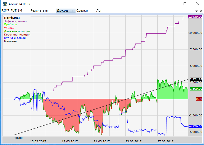Screen dimensions: 204x145
Task: Open the Сделки tab
Action: coord(82,11)
